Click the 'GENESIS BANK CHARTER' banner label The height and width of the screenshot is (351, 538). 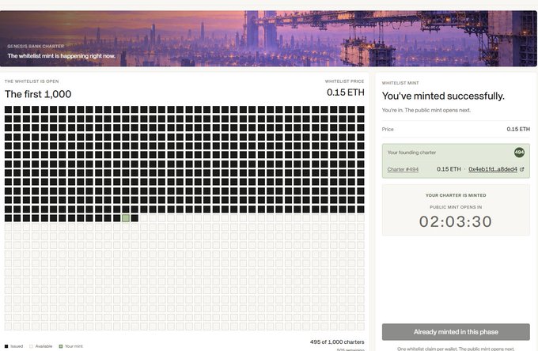click(x=36, y=46)
